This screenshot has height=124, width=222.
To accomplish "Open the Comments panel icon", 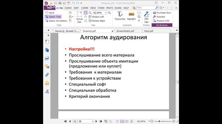I will click(x=47, y=66).
